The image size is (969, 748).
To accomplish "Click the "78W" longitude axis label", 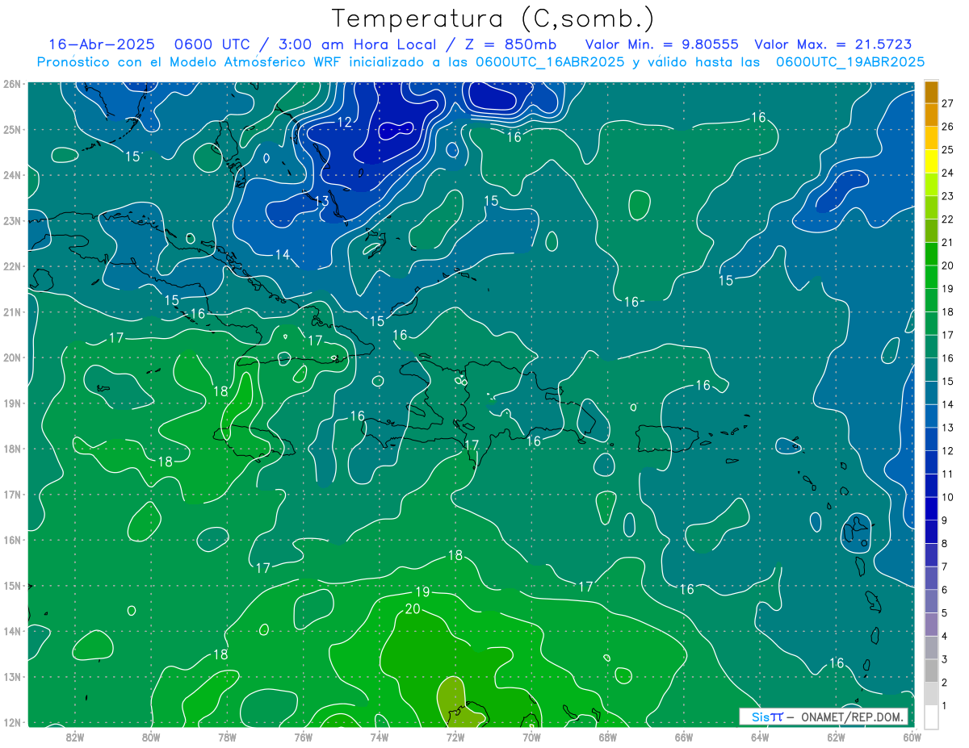I will pos(227,737).
